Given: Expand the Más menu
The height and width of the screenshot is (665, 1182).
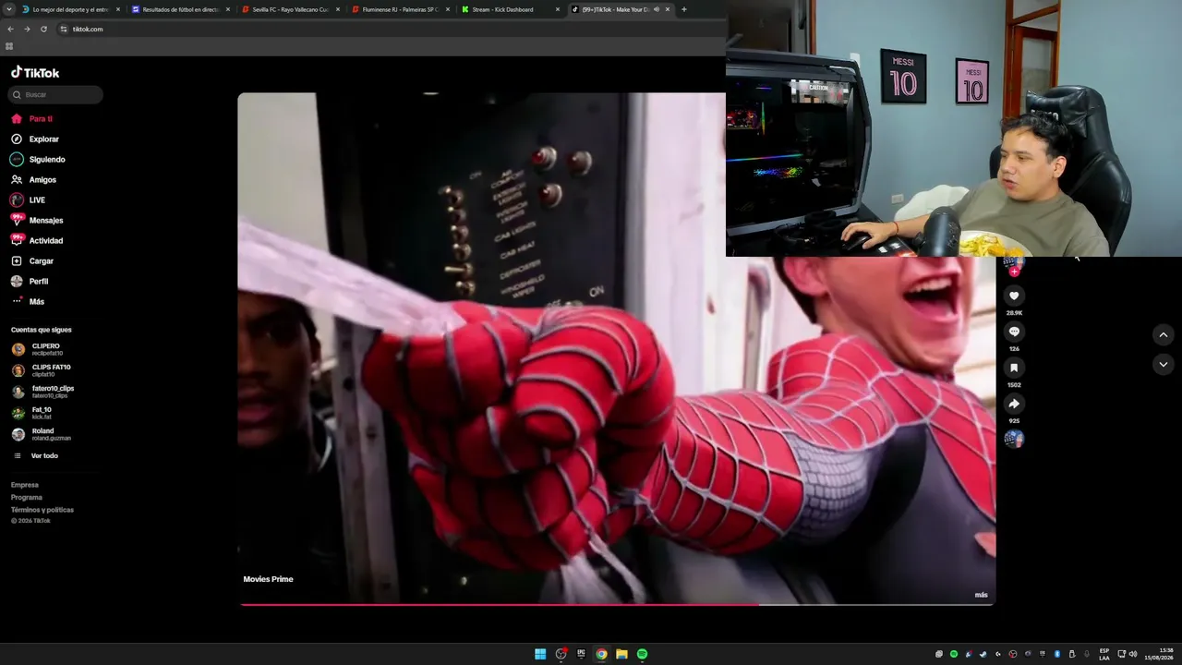Looking at the screenshot, I should click(28, 302).
